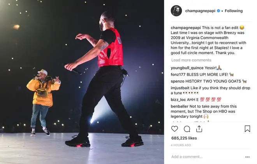Share the post using the share icon
Viewport: 257px width, 164px height.
(x=199, y=129)
